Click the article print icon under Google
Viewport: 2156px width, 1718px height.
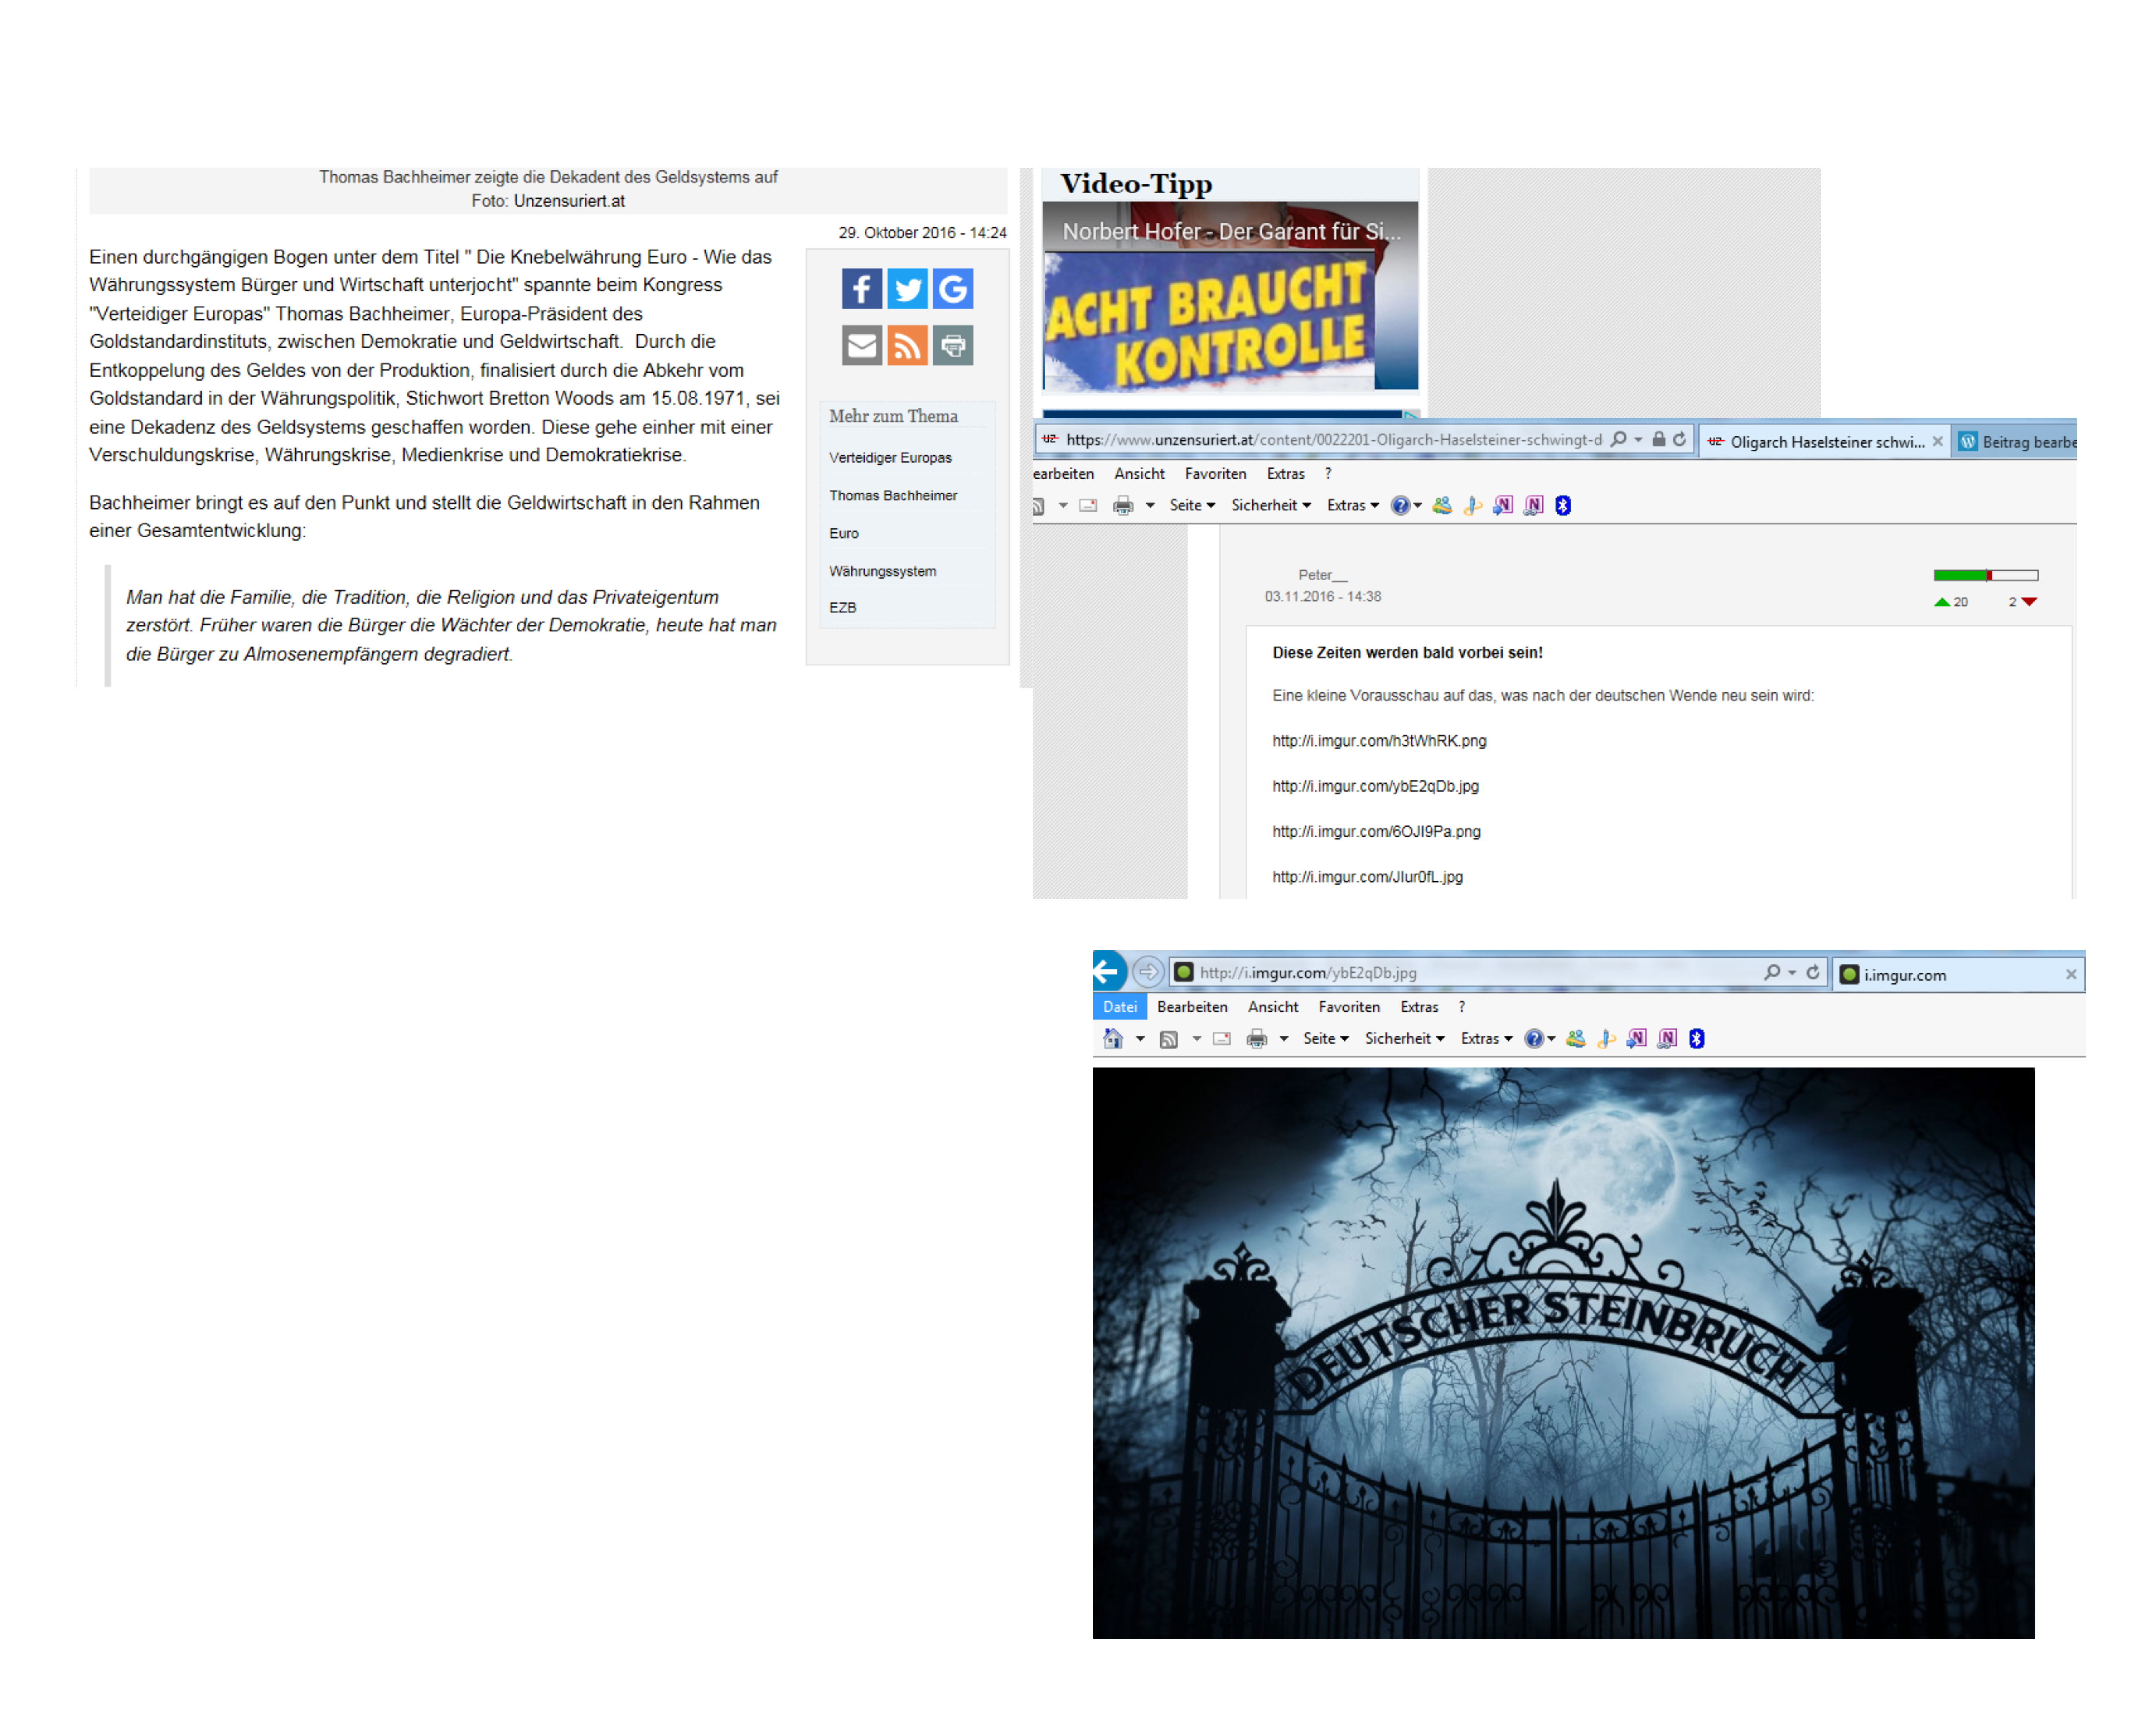pos(953,346)
